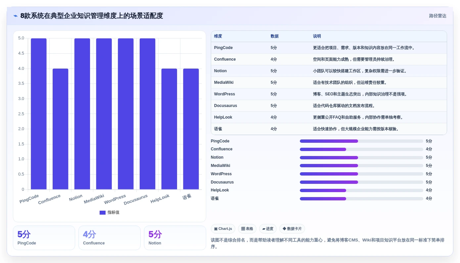This screenshot has width=460, height=263.
Task: Select the 语雀 table row name
Action: pos(218,129)
